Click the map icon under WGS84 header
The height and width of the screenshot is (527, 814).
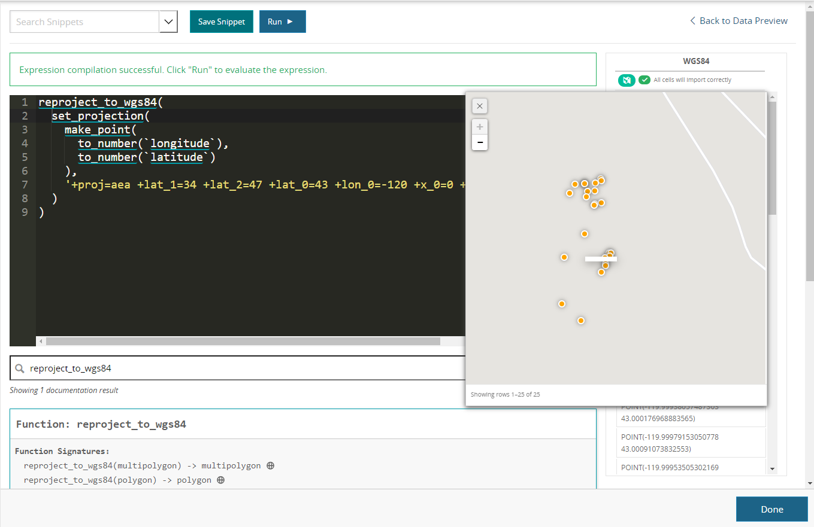coord(627,80)
